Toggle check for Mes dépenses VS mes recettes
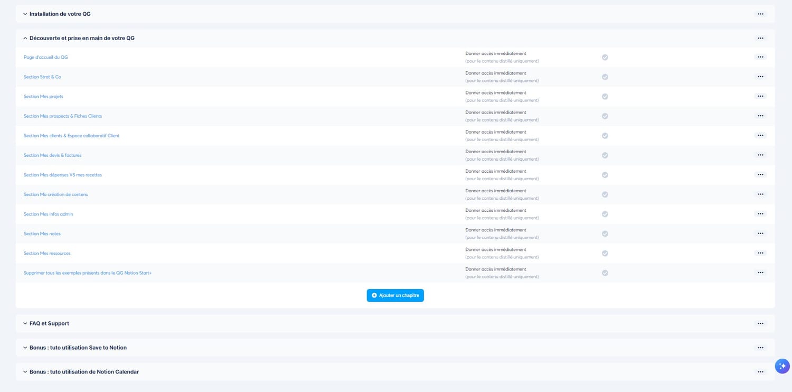This screenshot has width=792, height=392. (x=605, y=175)
